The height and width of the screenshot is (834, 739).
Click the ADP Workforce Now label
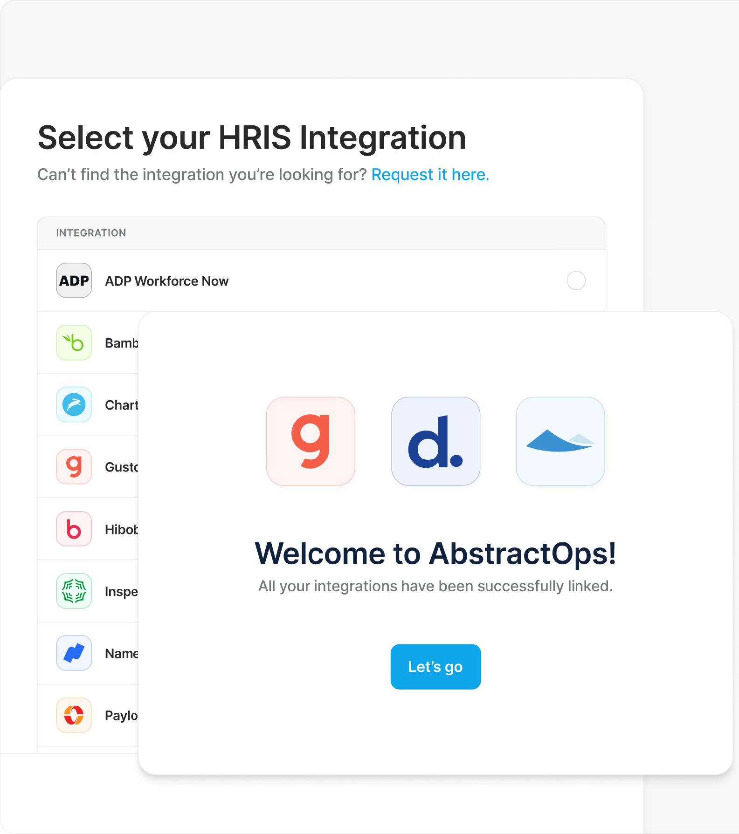click(x=166, y=281)
